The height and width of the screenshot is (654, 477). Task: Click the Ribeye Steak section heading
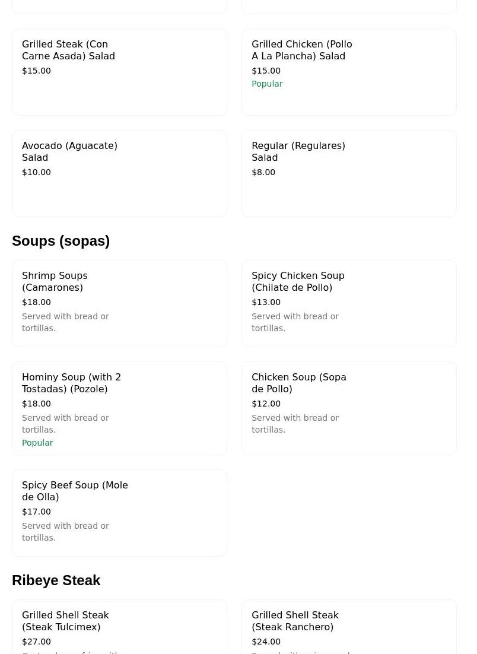pyautogui.click(x=56, y=580)
